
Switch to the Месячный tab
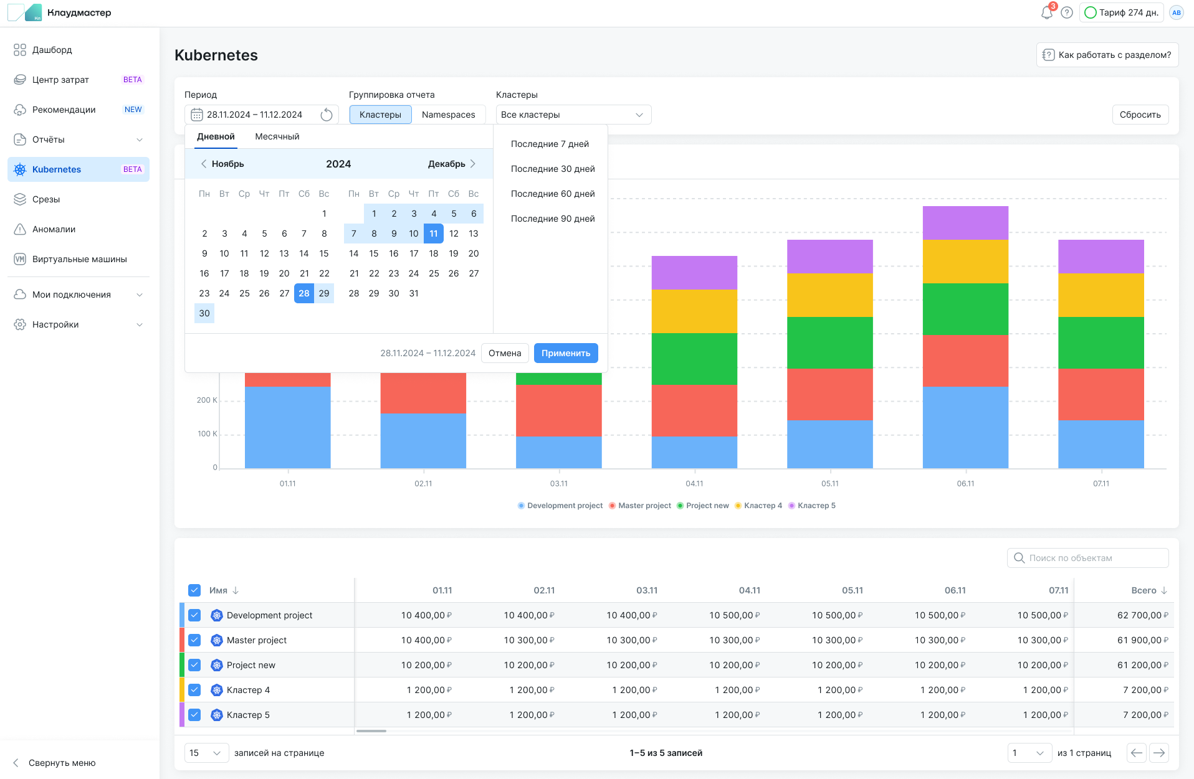coord(277,136)
